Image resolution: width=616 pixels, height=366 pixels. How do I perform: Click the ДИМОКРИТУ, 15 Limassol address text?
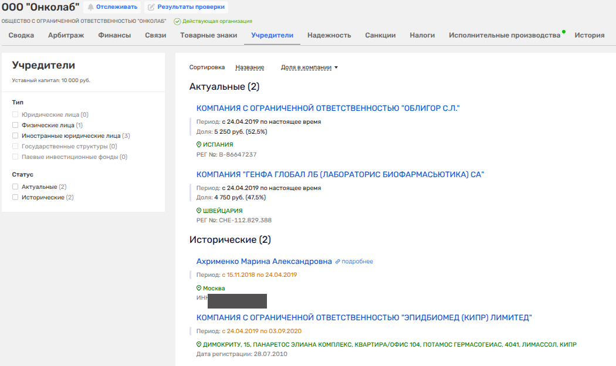click(x=390, y=344)
